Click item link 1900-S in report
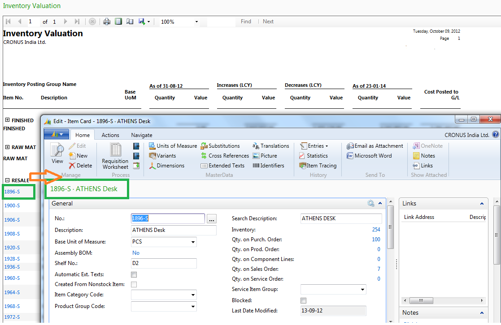Screen dimensions: 501x325 12,206
